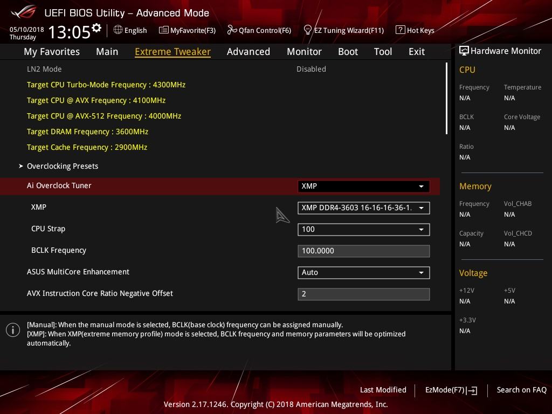Select the ASUS MultiCore Enhancement label
This screenshot has height=414, width=552.
point(78,272)
